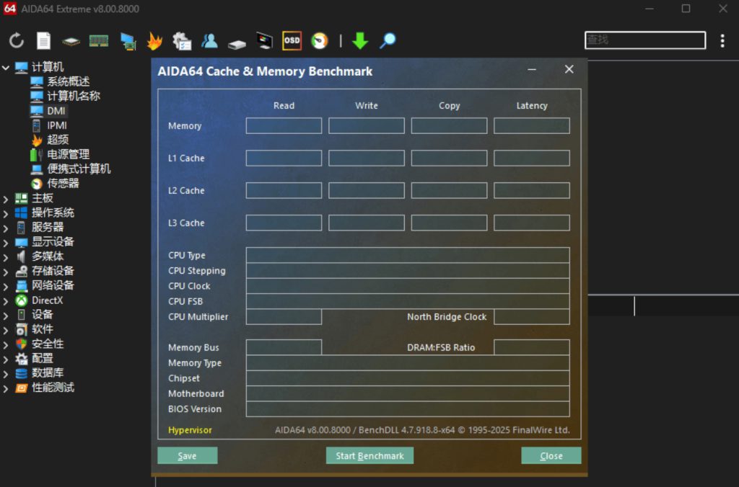Click the DRAM:FSB Ratio field
This screenshot has width=739, height=487.
532,347
